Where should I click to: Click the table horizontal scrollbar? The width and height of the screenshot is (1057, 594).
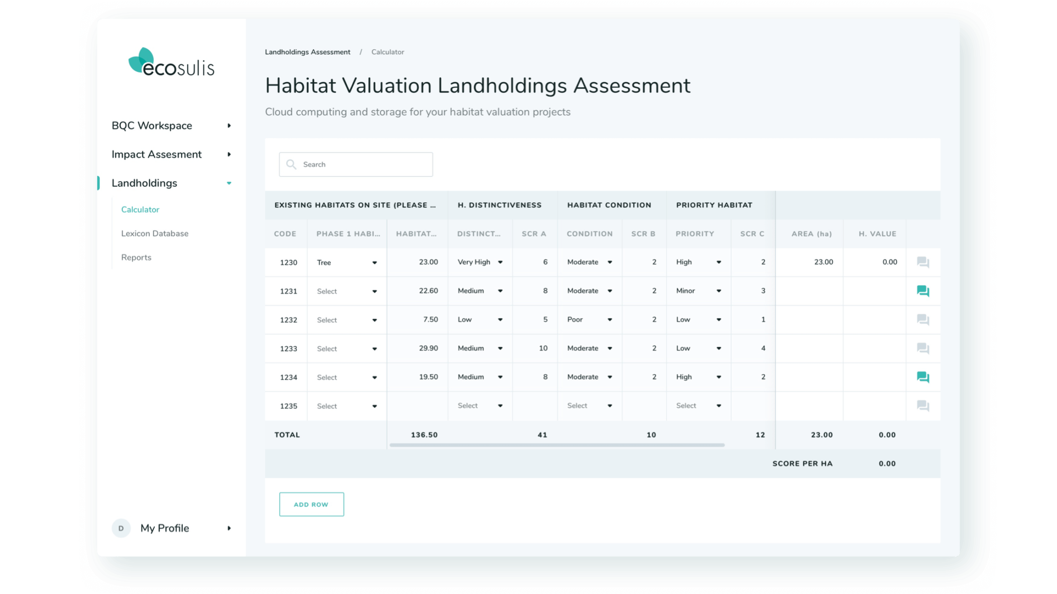click(x=557, y=444)
